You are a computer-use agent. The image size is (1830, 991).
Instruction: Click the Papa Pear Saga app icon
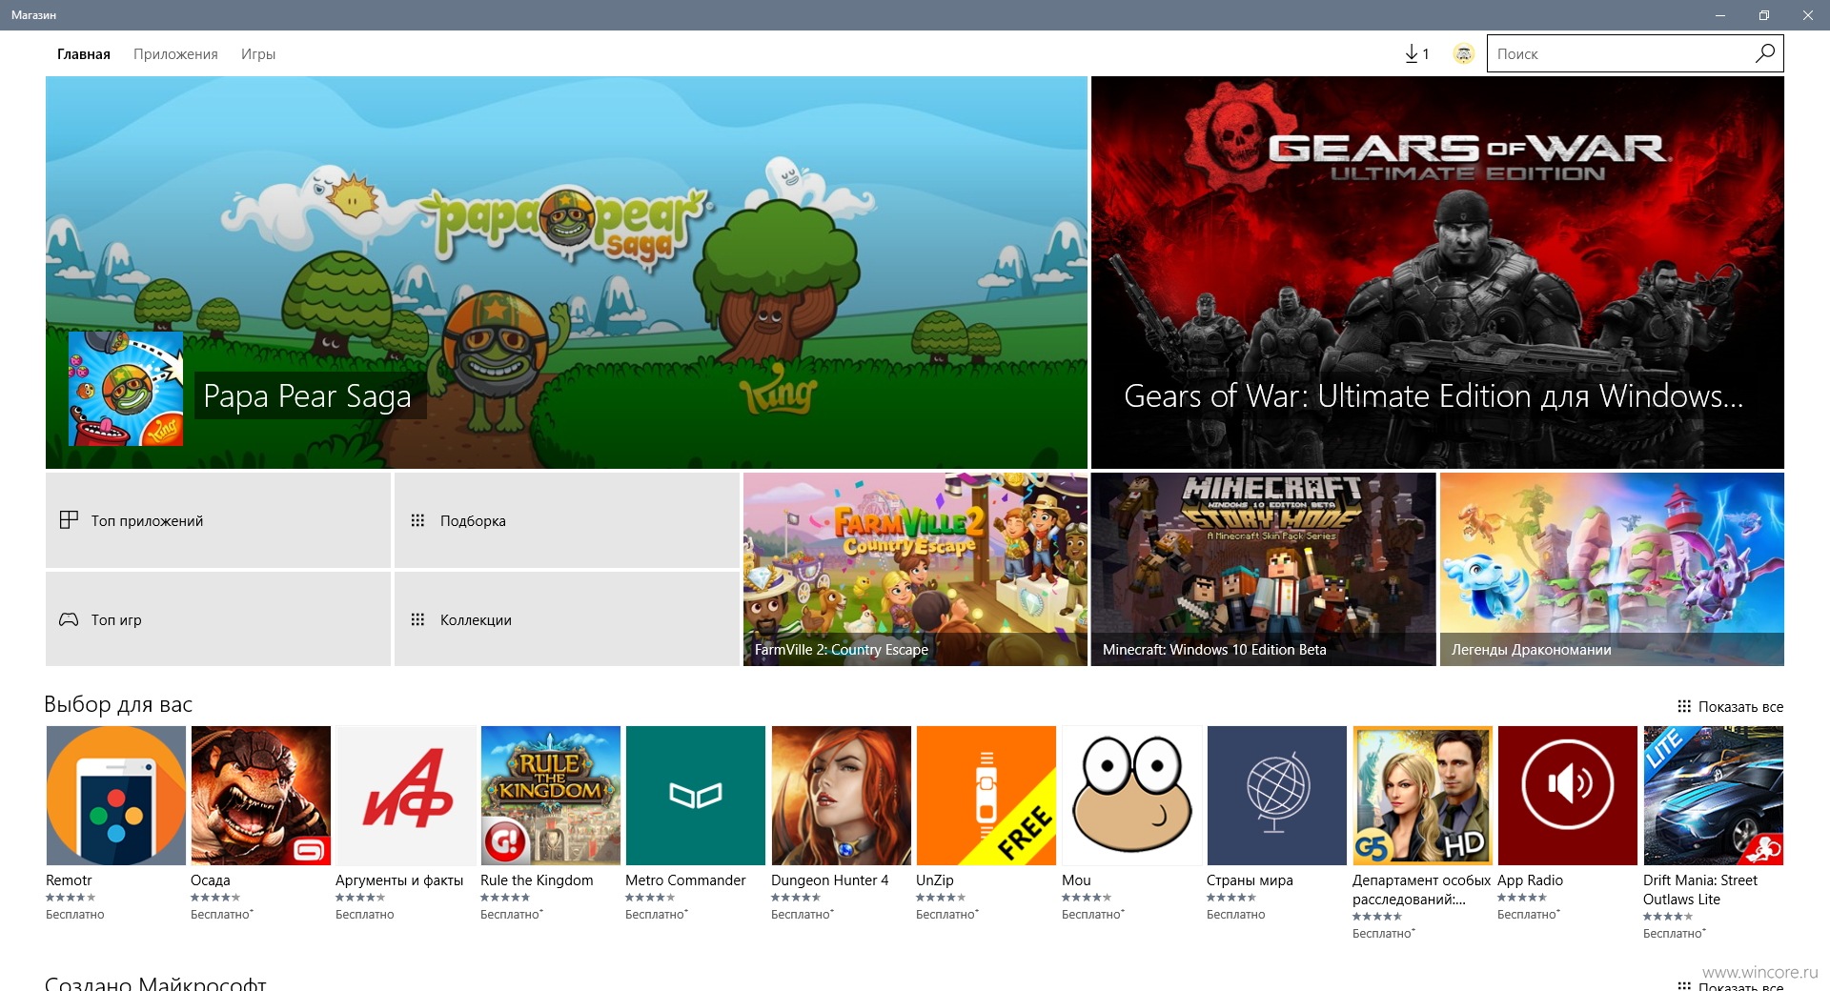[x=126, y=389]
